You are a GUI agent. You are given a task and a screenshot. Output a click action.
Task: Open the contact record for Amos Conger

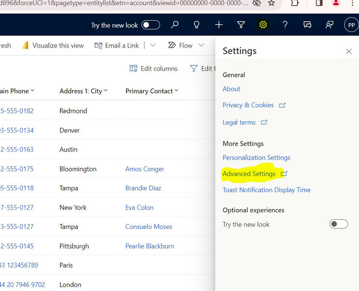click(x=144, y=169)
